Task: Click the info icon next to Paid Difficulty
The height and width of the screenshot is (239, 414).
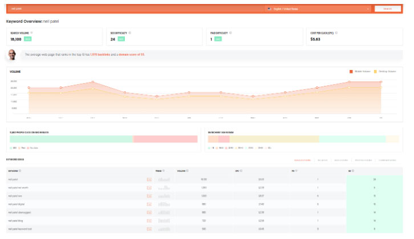Action: (x=230, y=32)
